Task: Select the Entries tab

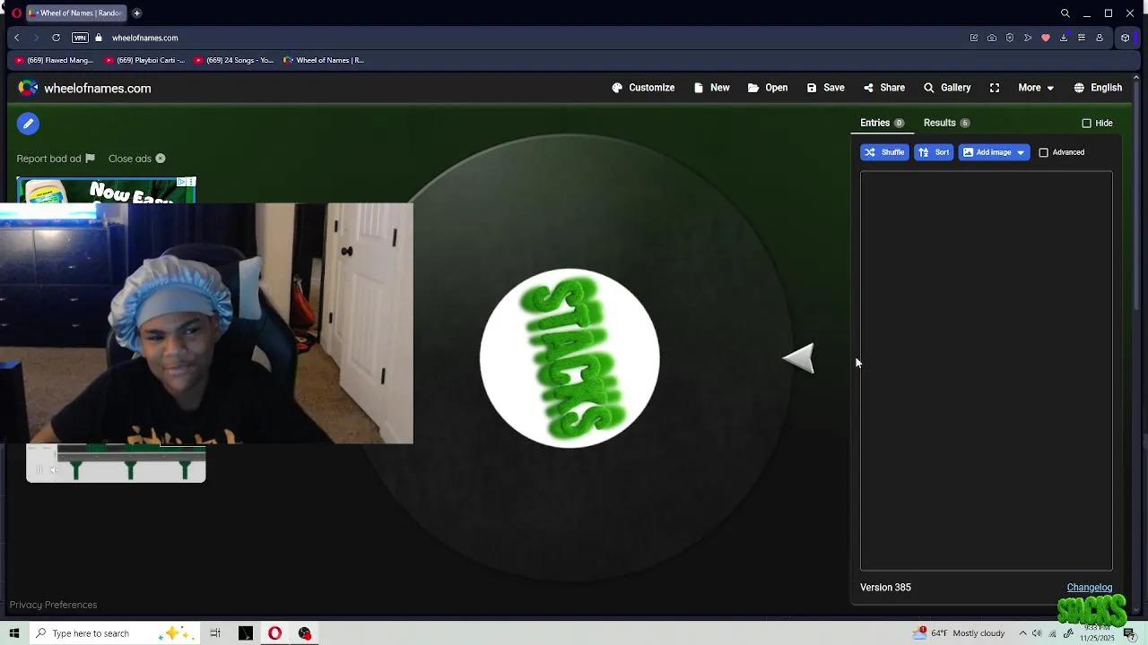Action: (875, 123)
